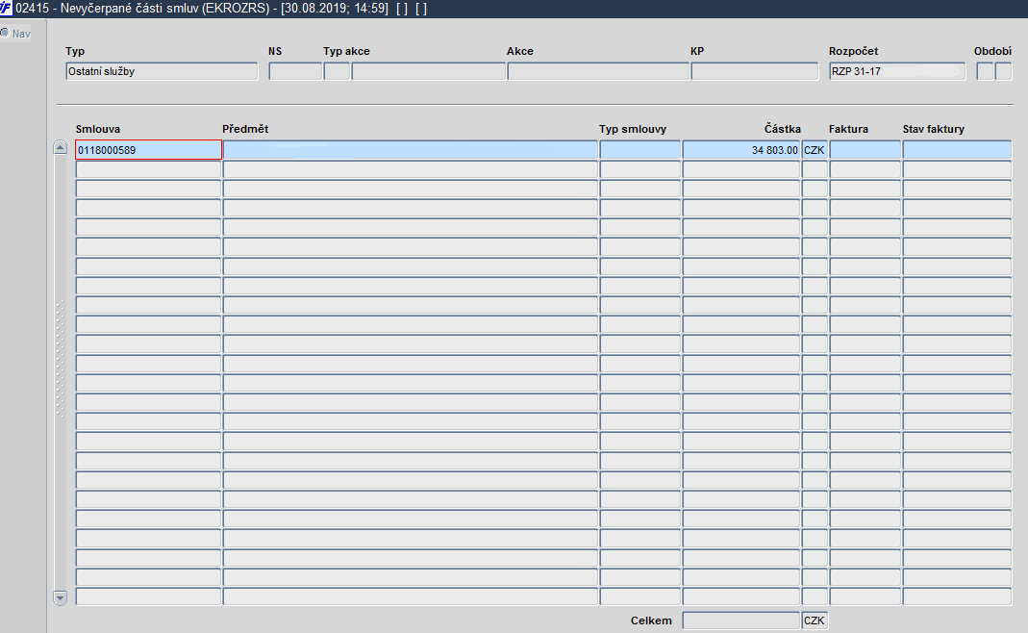
Task: Click the Stav faktury column header
Action: coord(933,129)
